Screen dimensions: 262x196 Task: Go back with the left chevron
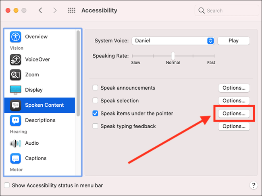click(40, 11)
